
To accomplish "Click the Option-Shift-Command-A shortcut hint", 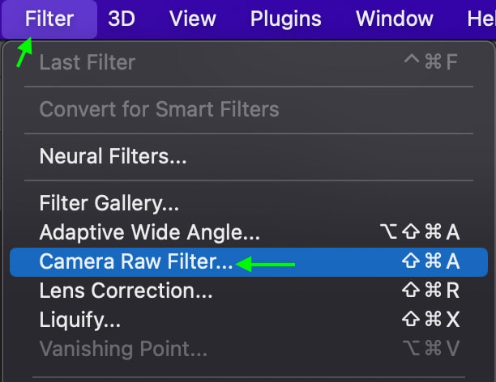I will pyautogui.click(x=419, y=233).
